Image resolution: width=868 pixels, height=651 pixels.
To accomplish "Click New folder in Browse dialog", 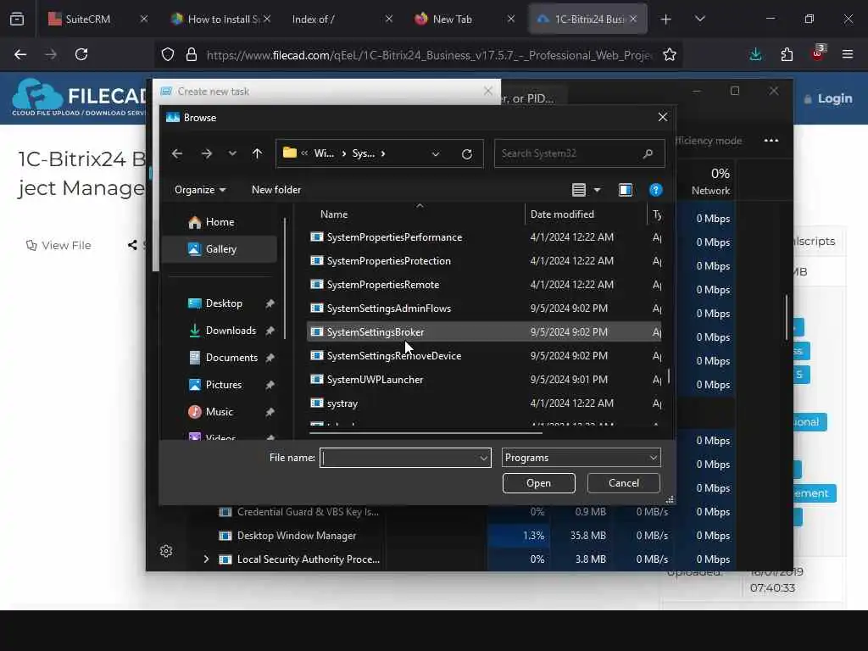I will click(x=276, y=190).
